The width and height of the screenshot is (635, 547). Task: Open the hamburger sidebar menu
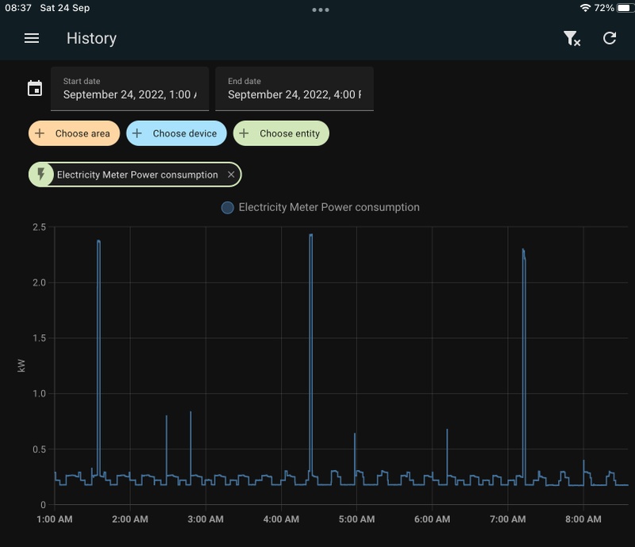pyautogui.click(x=32, y=38)
